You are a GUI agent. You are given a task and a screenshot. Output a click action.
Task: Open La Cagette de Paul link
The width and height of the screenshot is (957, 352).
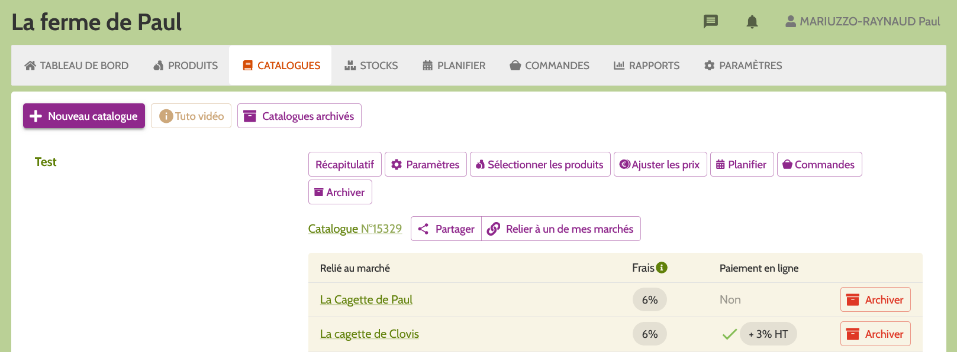coord(366,300)
